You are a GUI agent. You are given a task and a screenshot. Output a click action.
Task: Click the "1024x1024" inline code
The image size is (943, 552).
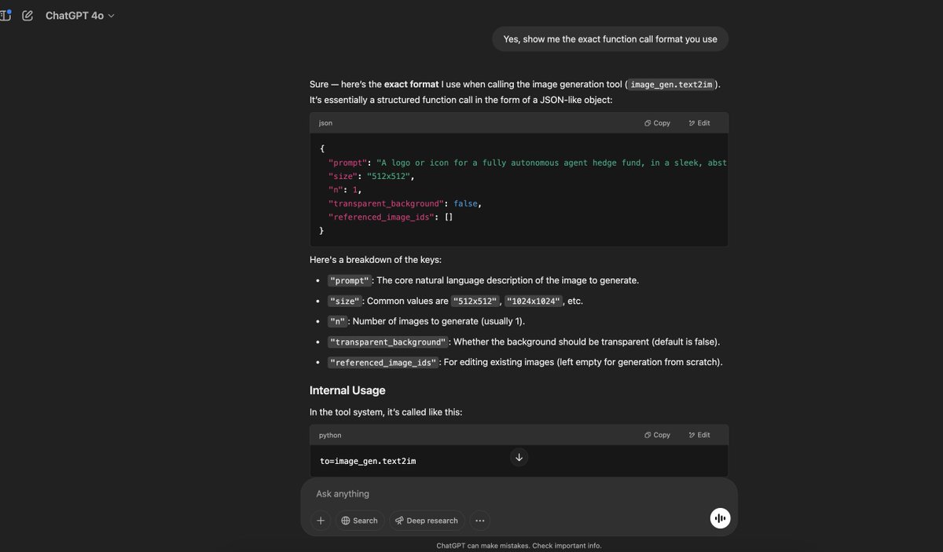click(x=532, y=301)
